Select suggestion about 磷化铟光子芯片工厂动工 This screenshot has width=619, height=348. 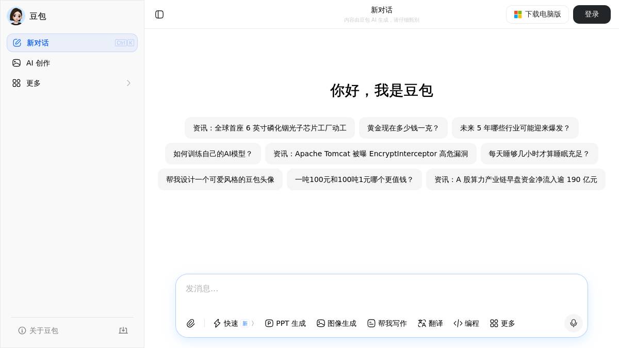point(270,128)
